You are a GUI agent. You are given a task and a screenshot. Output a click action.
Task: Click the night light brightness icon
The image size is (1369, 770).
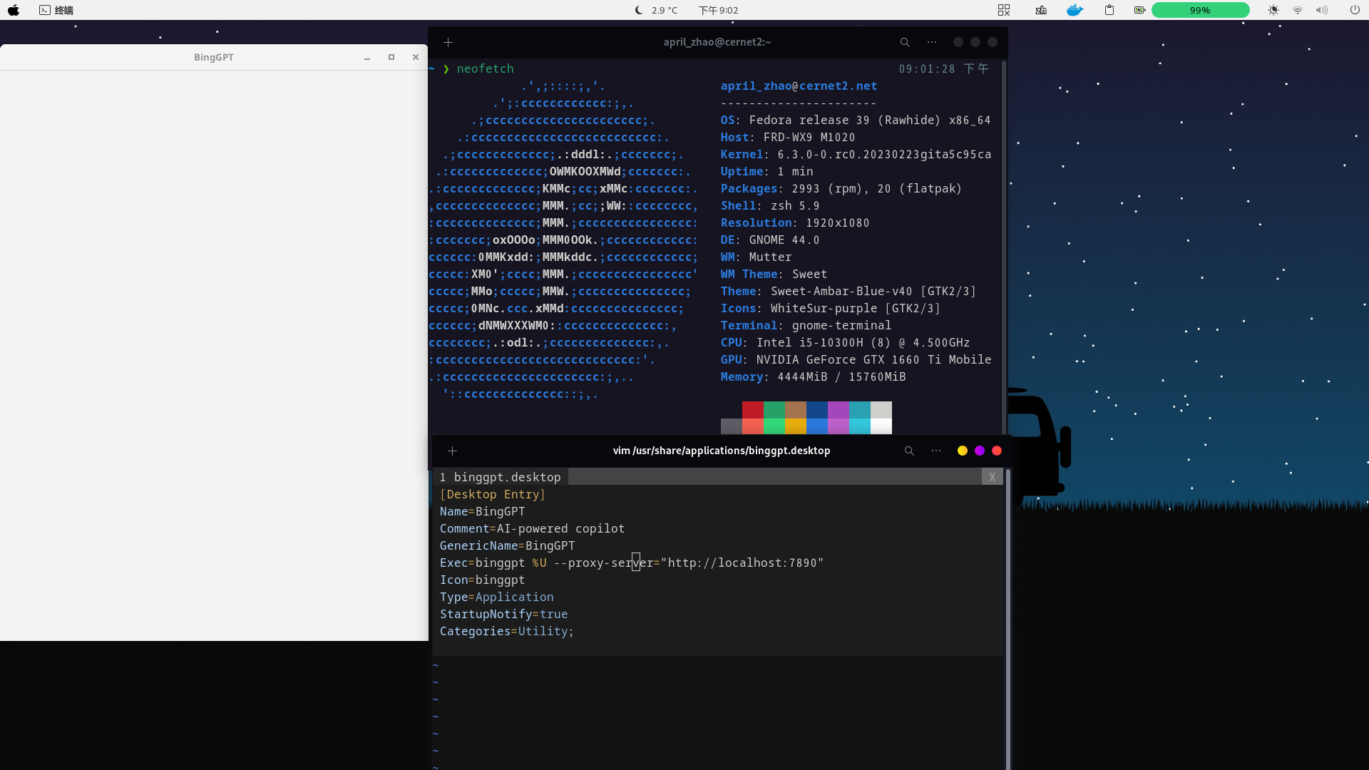pyautogui.click(x=1273, y=10)
